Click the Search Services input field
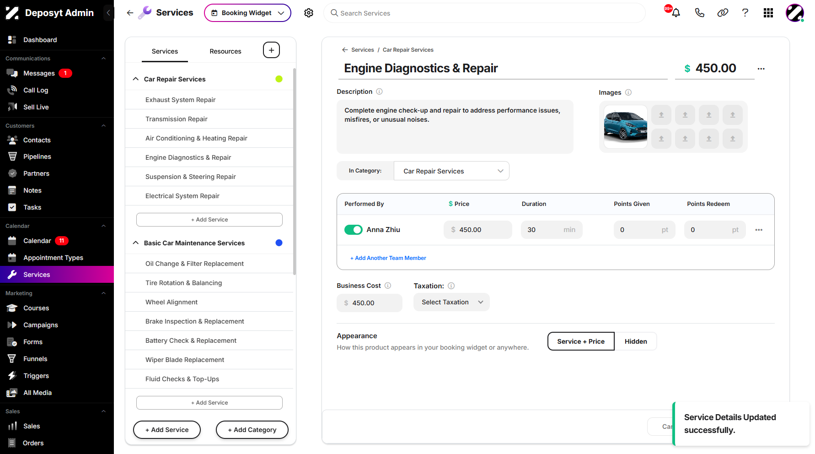 click(484, 13)
